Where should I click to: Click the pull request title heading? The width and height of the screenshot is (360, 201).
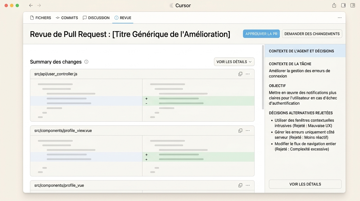pos(130,34)
